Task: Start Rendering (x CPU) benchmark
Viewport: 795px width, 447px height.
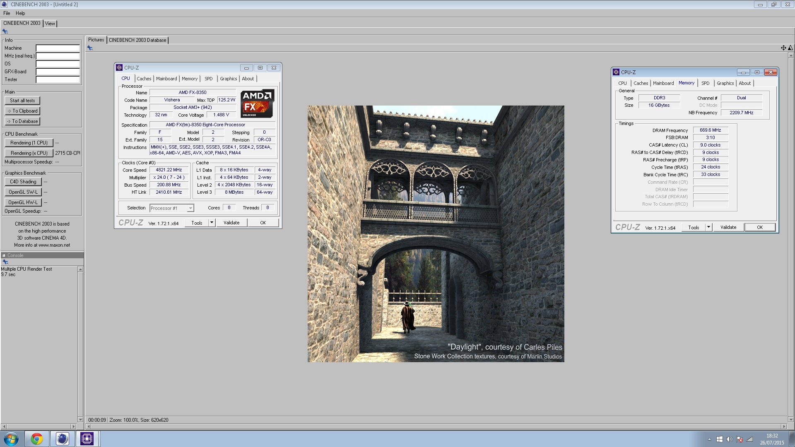Action: [29, 153]
